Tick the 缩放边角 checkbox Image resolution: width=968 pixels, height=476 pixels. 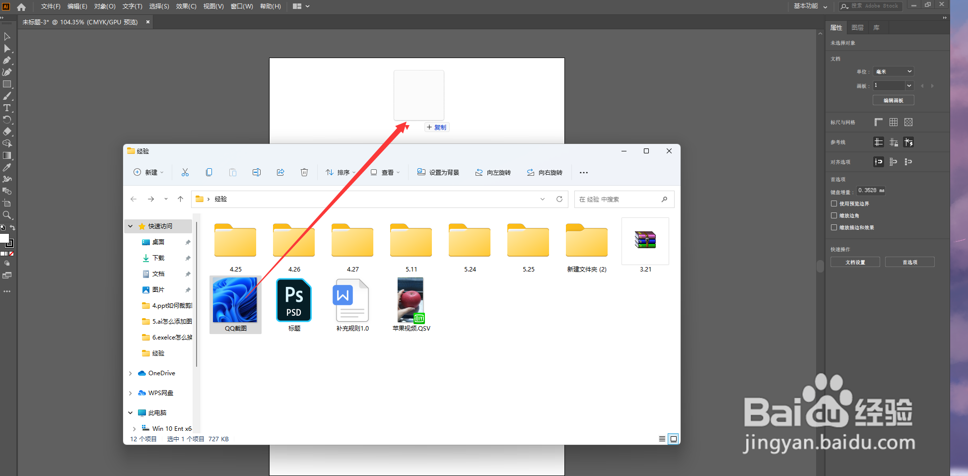(834, 215)
